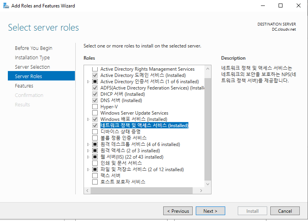Toggle the 원격 데스크톱 서비스 checkbox
This screenshot has width=308, height=221.
[x=95, y=144]
